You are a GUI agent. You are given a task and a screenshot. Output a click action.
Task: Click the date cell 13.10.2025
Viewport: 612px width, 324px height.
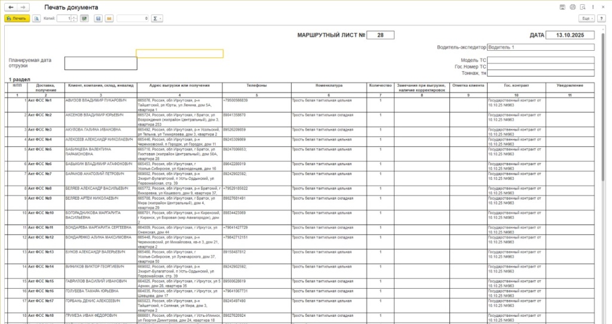570,35
